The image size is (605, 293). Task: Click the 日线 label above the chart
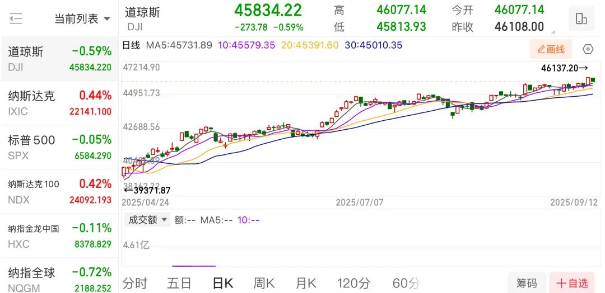(x=131, y=45)
